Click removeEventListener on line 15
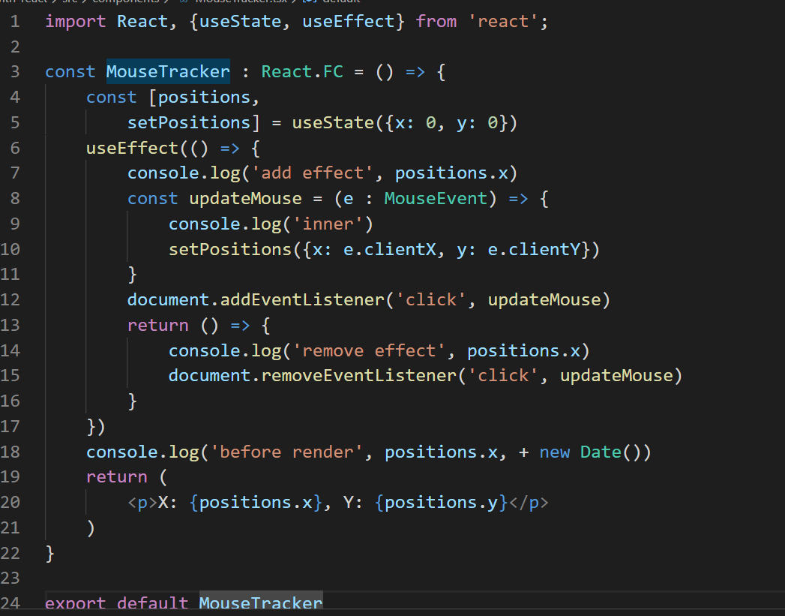Screen dimensions: 785x616 pyautogui.click(x=359, y=376)
